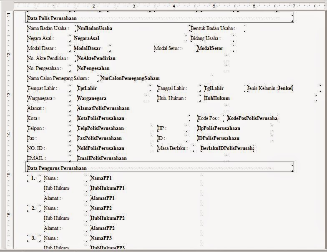The width and height of the screenshot is (327, 252).
Task: Click the number '2.' text object
Action: click(x=33, y=208)
